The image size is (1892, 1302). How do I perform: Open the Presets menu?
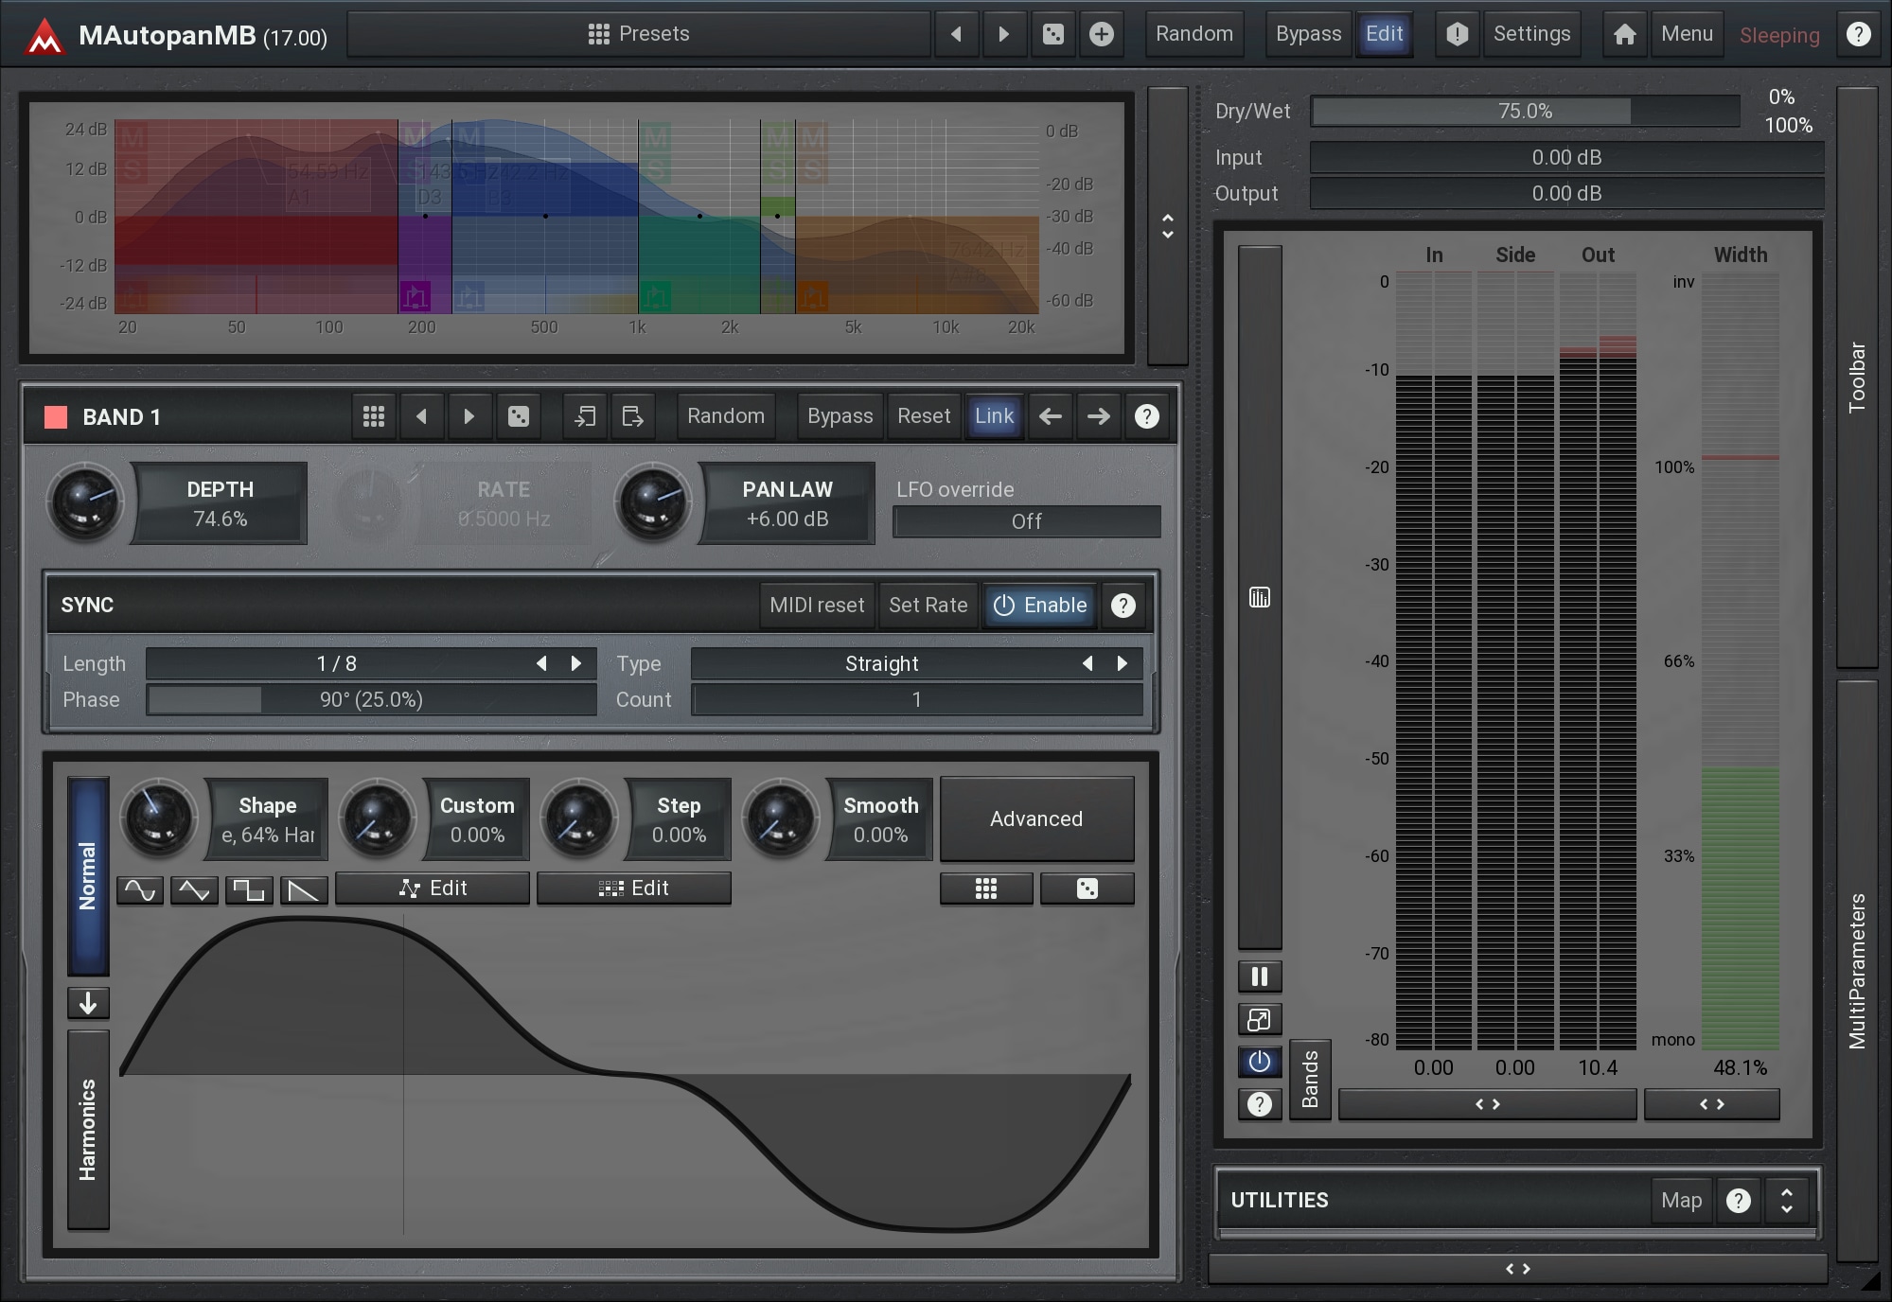tap(639, 34)
